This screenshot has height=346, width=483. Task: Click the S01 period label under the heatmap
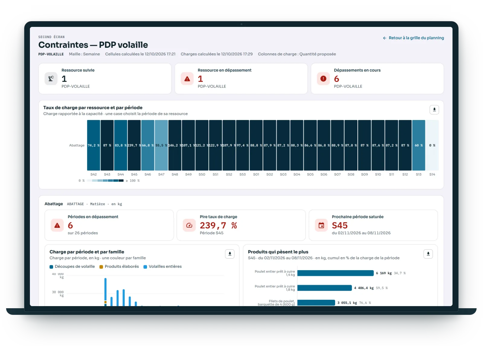tap(256, 174)
